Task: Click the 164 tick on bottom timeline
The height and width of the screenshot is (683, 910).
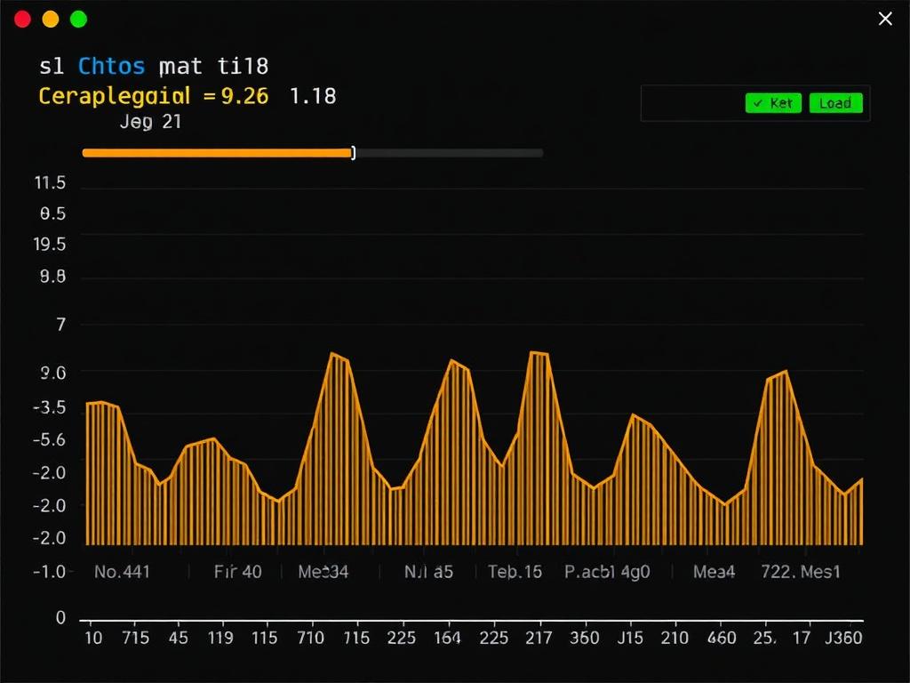Action: [x=446, y=638]
